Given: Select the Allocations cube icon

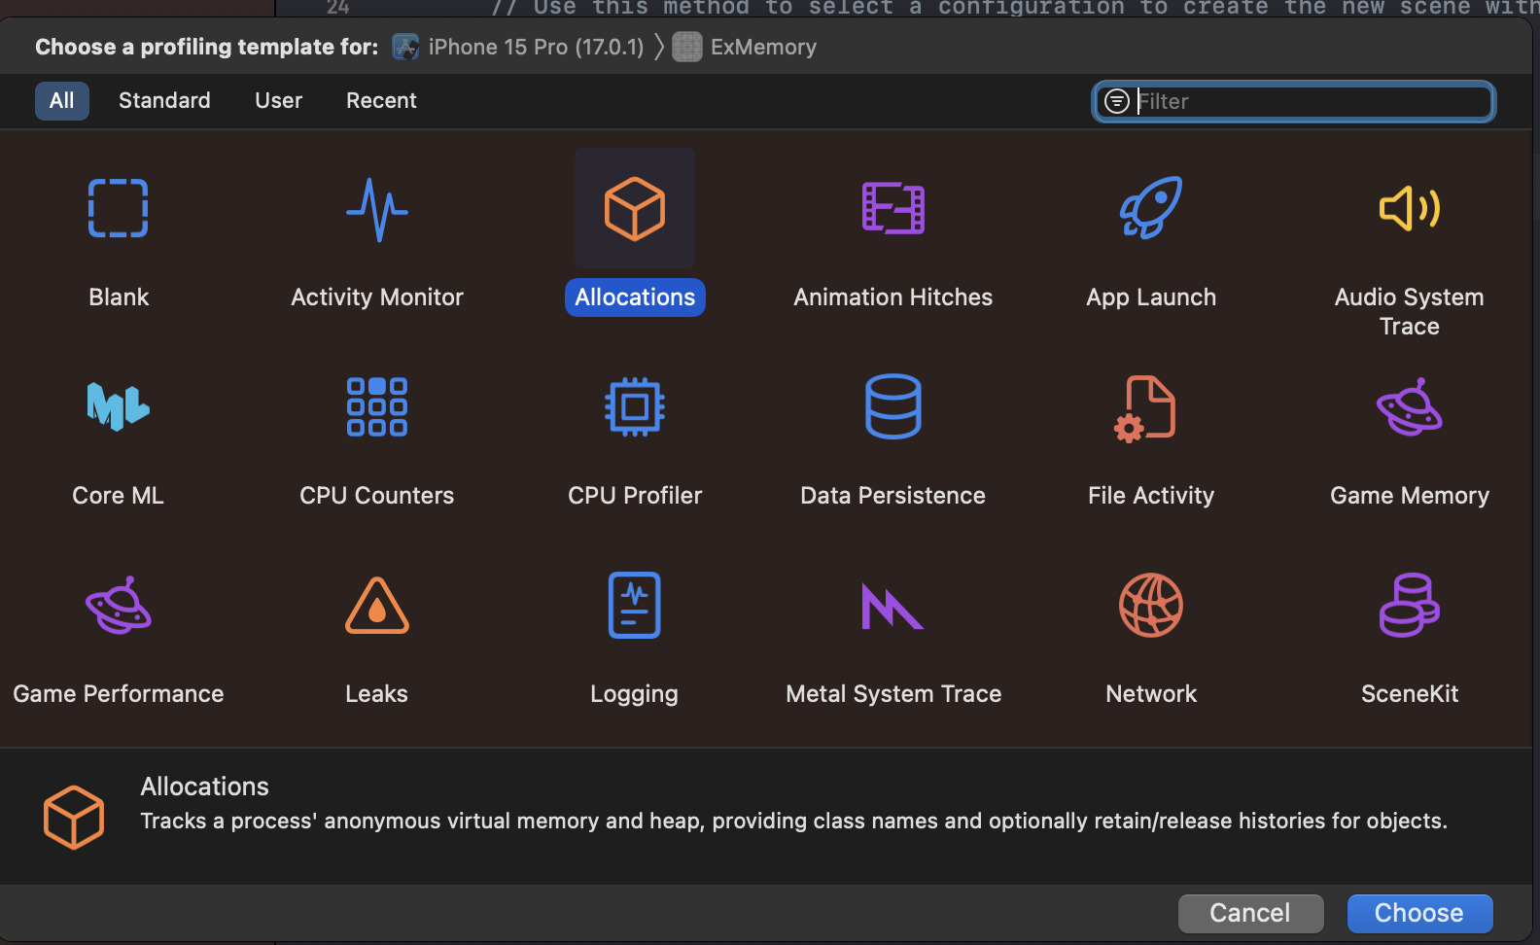Looking at the screenshot, I should tap(635, 208).
